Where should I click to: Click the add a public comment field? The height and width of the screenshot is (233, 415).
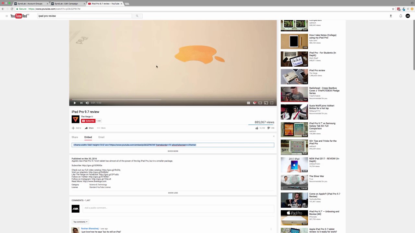[178, 208]
